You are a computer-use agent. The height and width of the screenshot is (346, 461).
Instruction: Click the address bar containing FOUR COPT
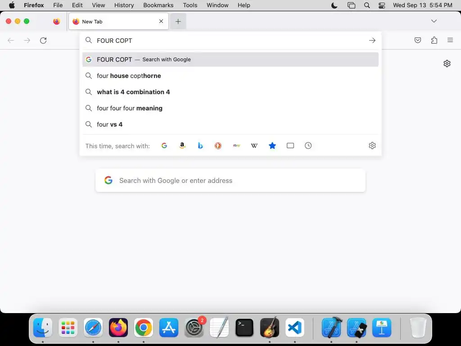click(x=230, y=41)
